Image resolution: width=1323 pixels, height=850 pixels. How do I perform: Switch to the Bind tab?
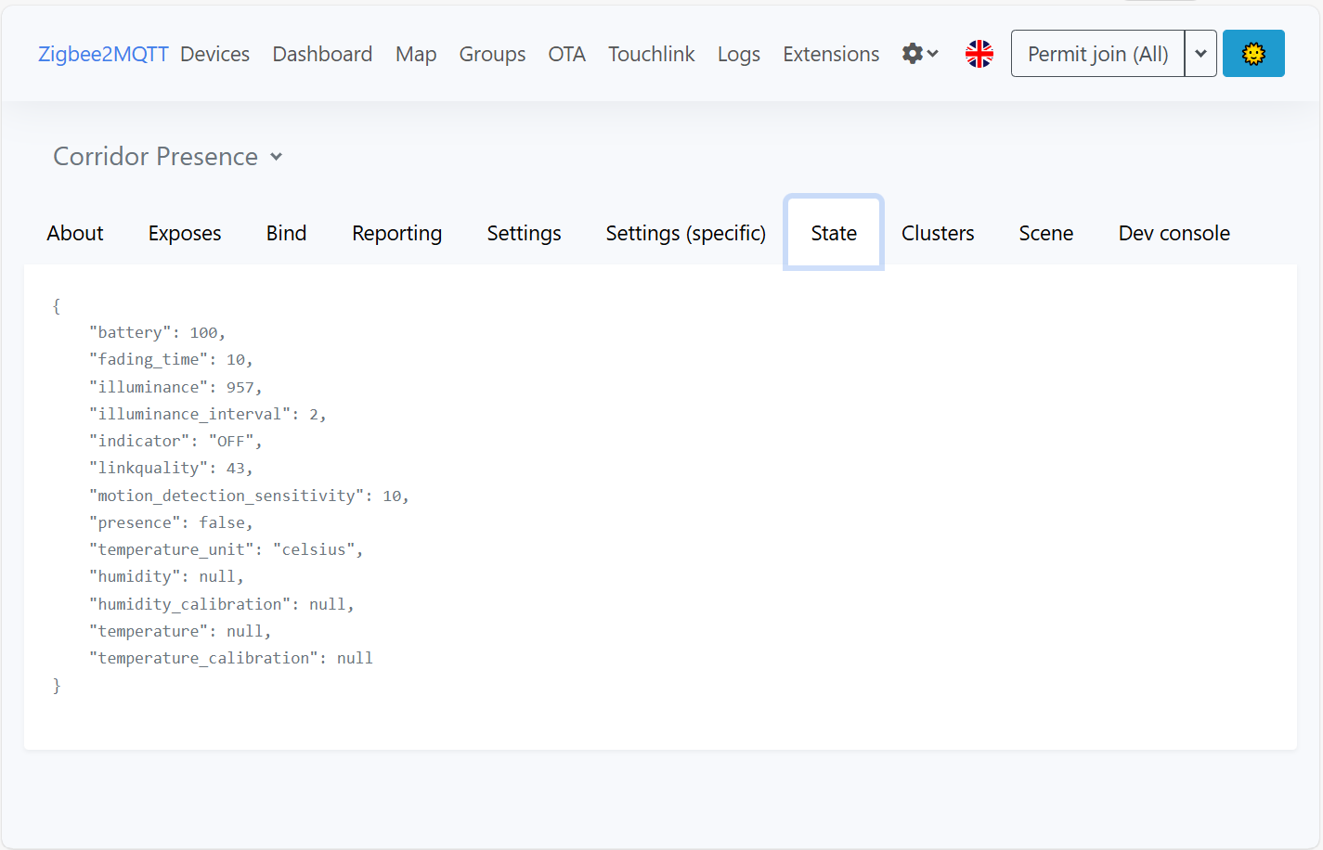tap(286, 233)
